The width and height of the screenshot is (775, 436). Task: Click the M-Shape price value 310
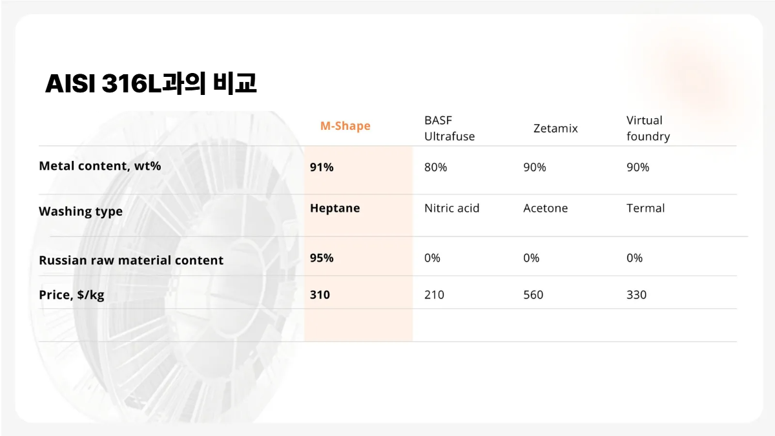[x=320, y=295]
